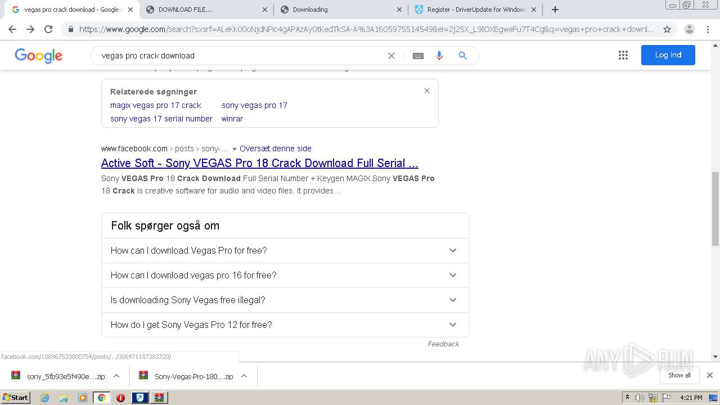The image size is (720, 405).
Task: View site info via the padlock icon
Action: click(x=70, y=29)
